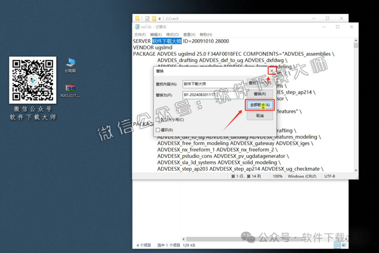Click the 替换(R) replace button
This screenshot has height=253, width=379.
pos(260,94)
